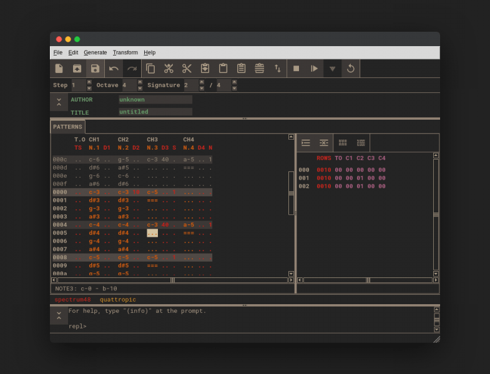Increase the Octave value
490x374 pixels.
coord(140,82)
